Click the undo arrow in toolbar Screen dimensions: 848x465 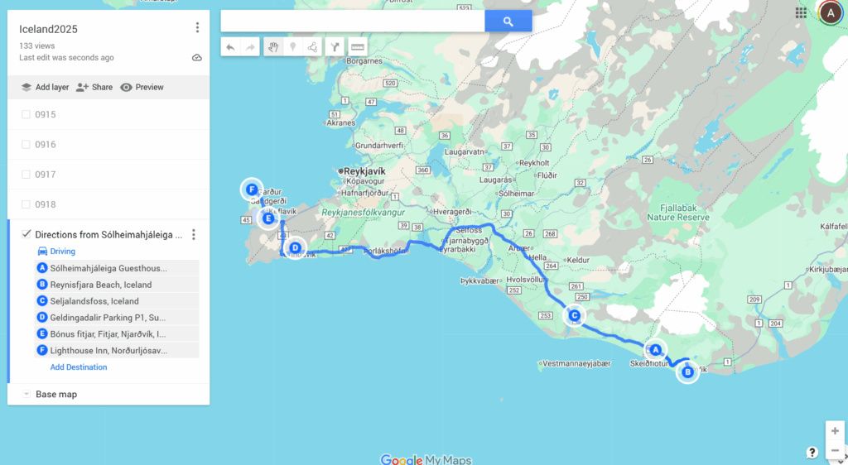230,47
